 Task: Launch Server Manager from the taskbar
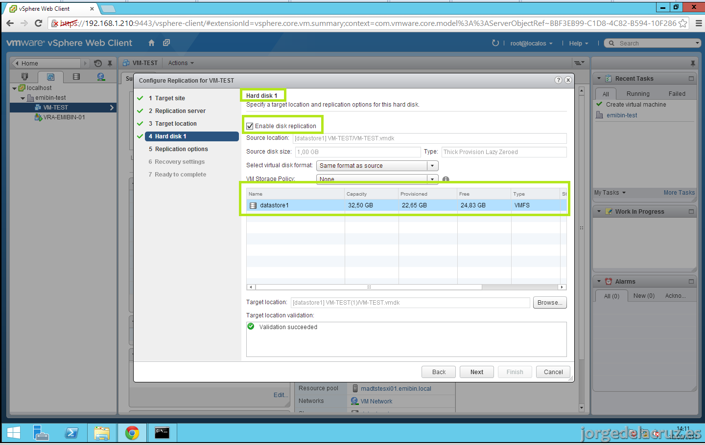coord(41,433)
